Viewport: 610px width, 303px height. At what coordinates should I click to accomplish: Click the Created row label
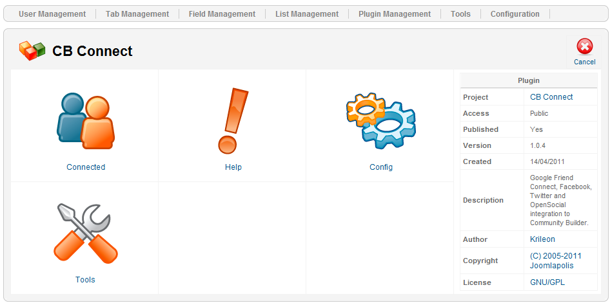[477, 161]
